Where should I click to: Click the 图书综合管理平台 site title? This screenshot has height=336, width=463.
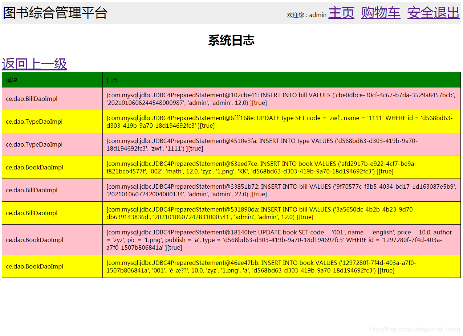[x=55, y=13]
